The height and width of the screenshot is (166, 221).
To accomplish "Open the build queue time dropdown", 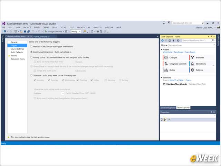I will [63, 93].
